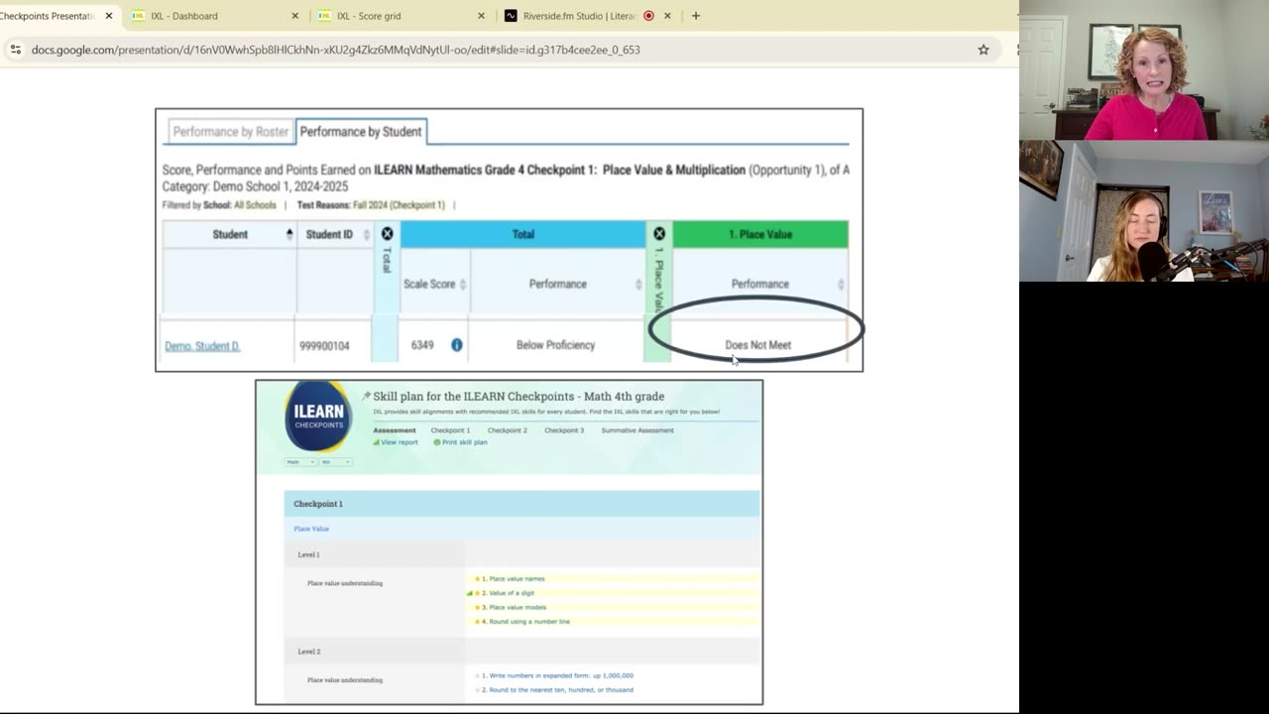Click the Level 2 row label
Screen dimensions: 1269x714
[x=308, y=652]
